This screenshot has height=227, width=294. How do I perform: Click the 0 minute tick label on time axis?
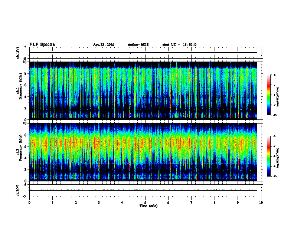29,203
